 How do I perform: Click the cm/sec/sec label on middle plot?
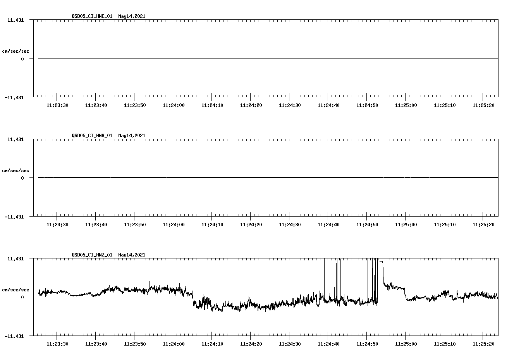pos(15,170)
